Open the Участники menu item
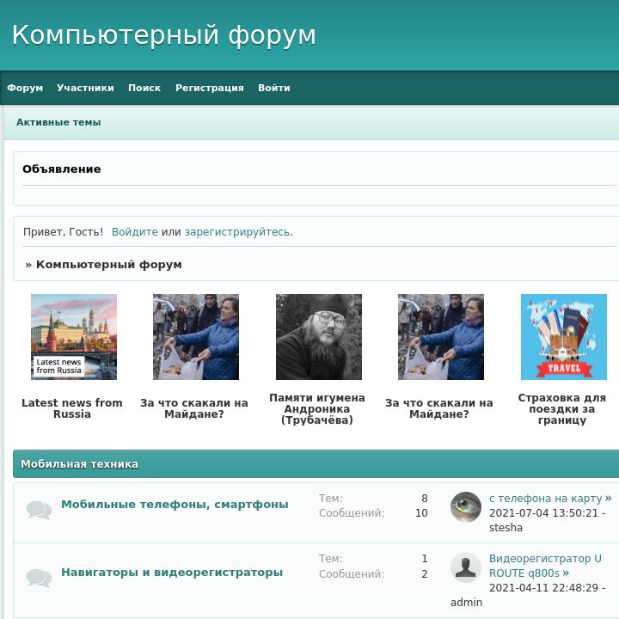This screenshot has height=619, width=619. 85,88
